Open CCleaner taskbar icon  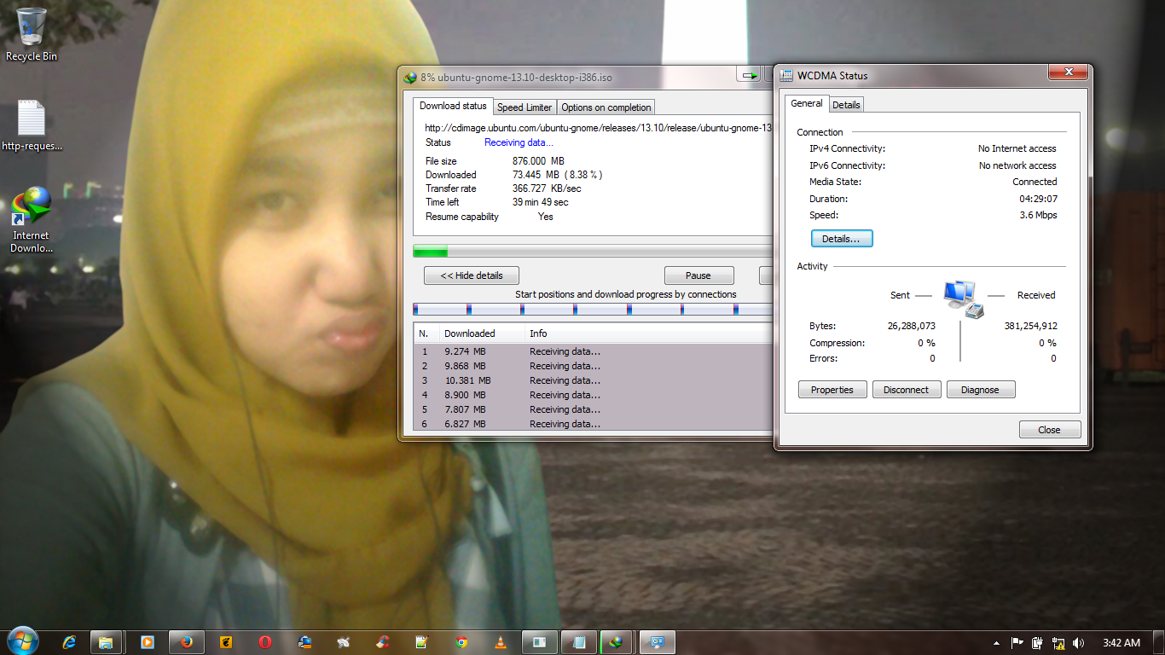point(383,642)
